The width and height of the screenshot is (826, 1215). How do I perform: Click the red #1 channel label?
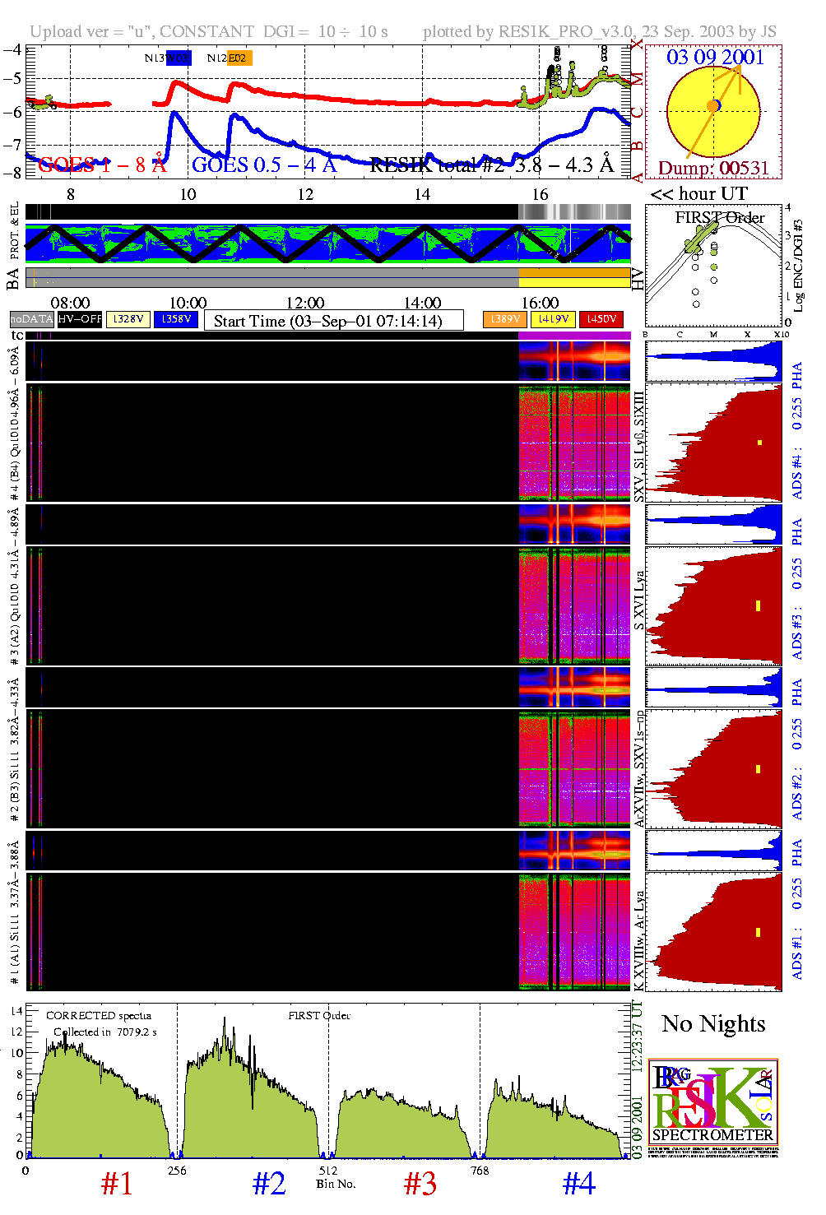click(117, 1183)
